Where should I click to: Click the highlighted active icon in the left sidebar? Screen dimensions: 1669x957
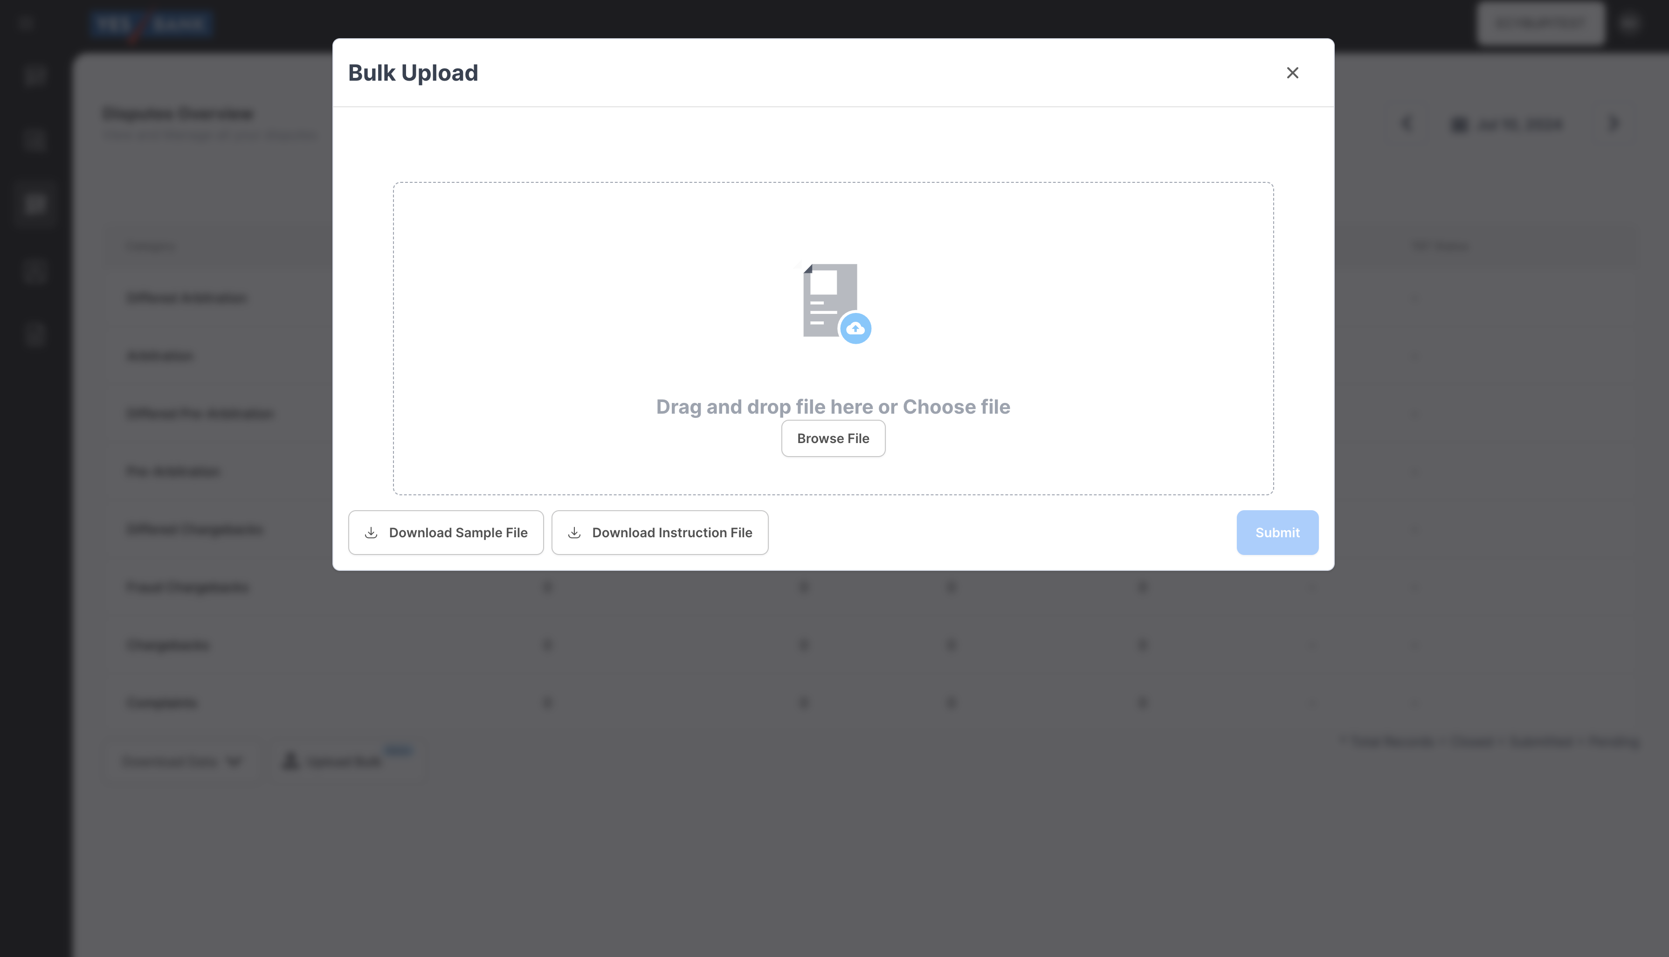(34, 204)
